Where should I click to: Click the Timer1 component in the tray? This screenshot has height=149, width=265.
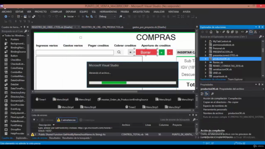click(41, 99)
